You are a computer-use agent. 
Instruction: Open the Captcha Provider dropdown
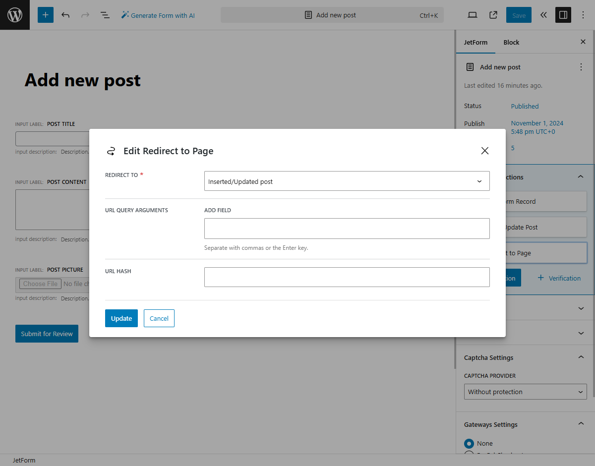(525, 392)
